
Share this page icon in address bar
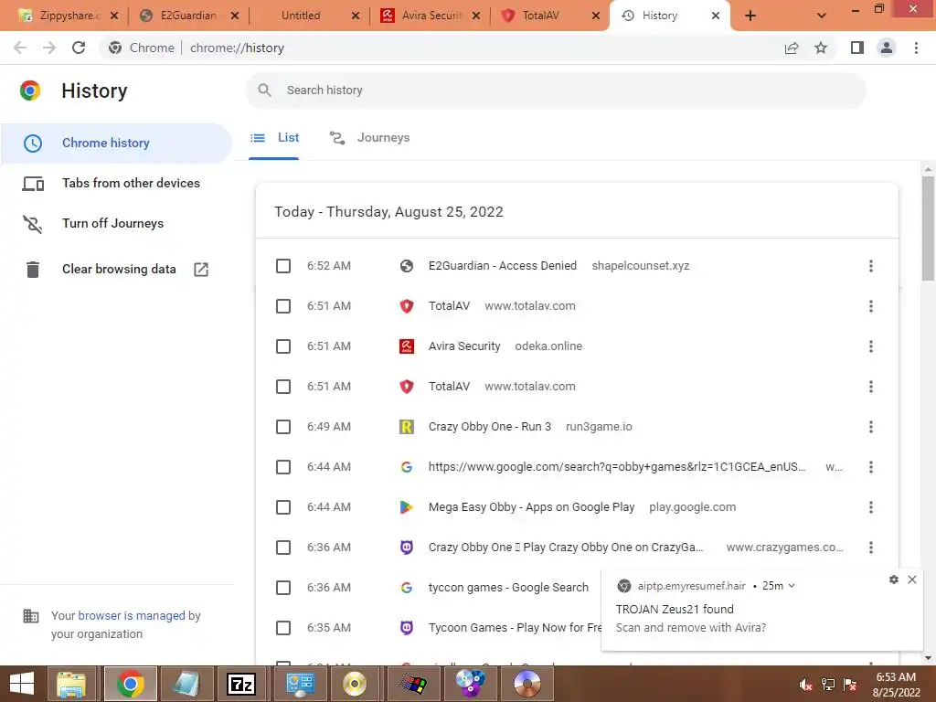[x=792, y=48]
